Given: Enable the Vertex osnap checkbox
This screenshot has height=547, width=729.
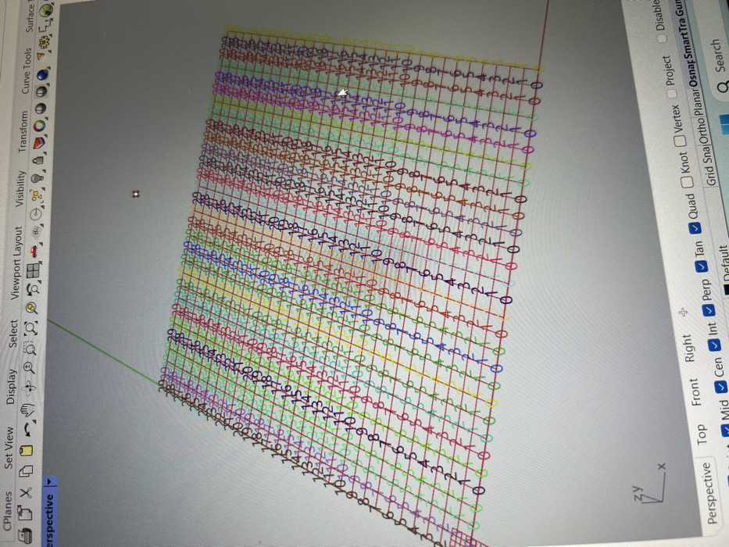Looking at the screenshot, I should pyautogui.click(x=680, y=140).
